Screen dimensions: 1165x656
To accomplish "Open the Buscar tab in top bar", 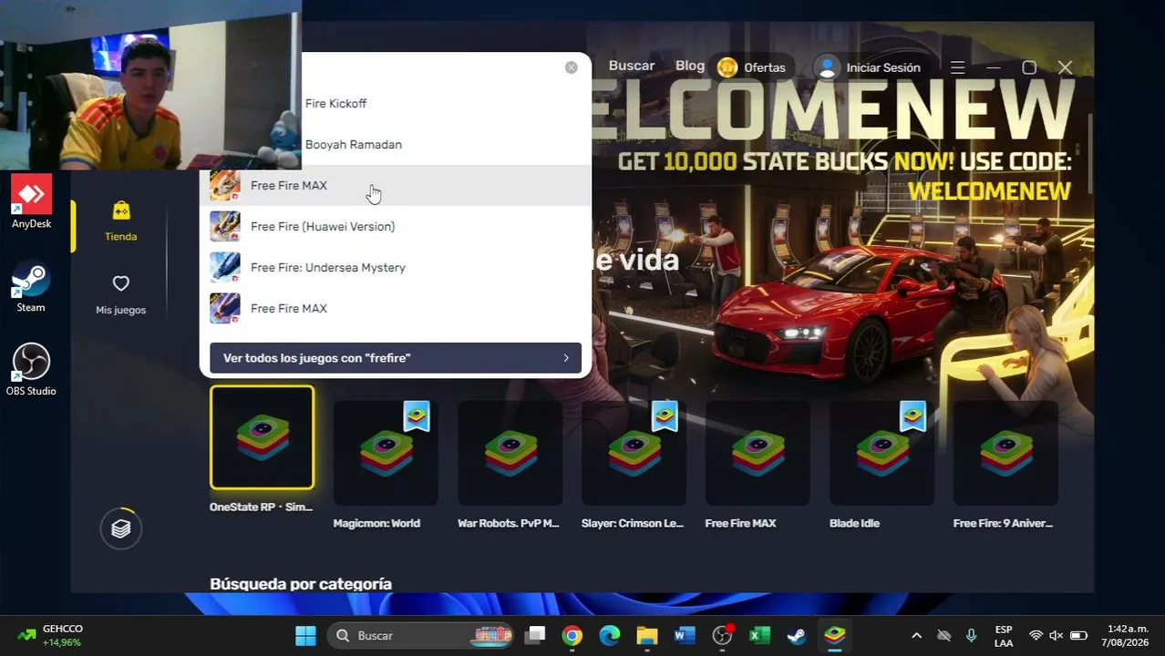I will coord(632,66).
